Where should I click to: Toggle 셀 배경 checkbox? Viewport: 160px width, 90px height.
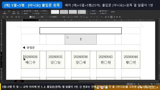click(x=22, y=13)
